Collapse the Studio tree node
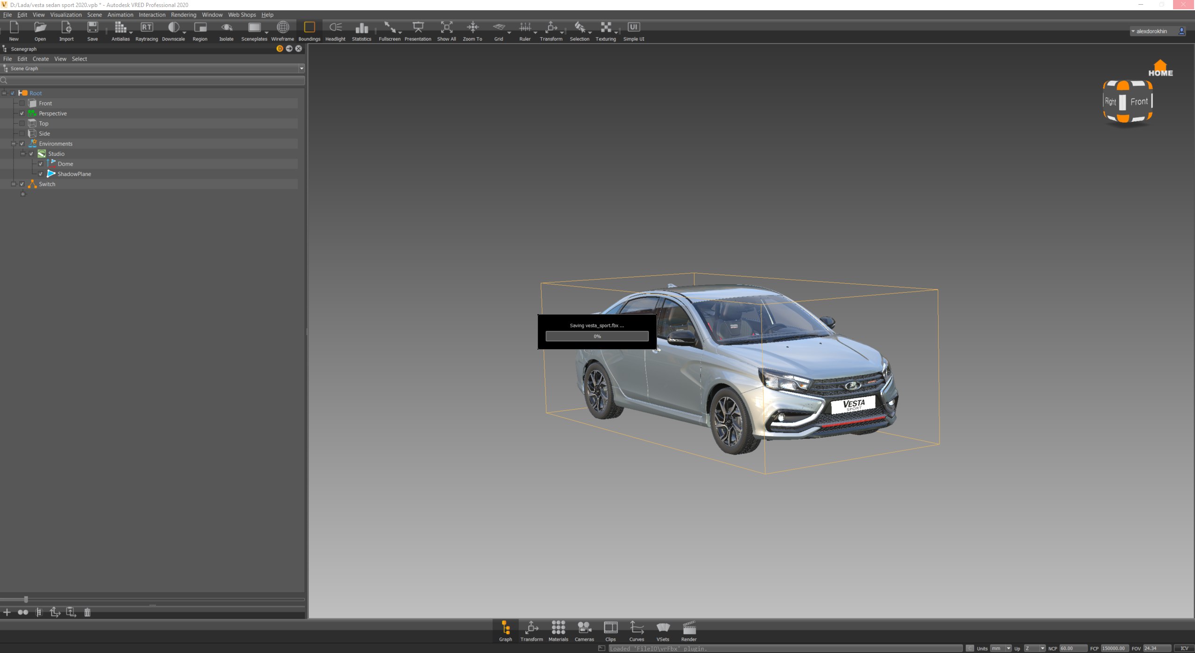This screenshot has height=653, width=1195. click(23, 154)
